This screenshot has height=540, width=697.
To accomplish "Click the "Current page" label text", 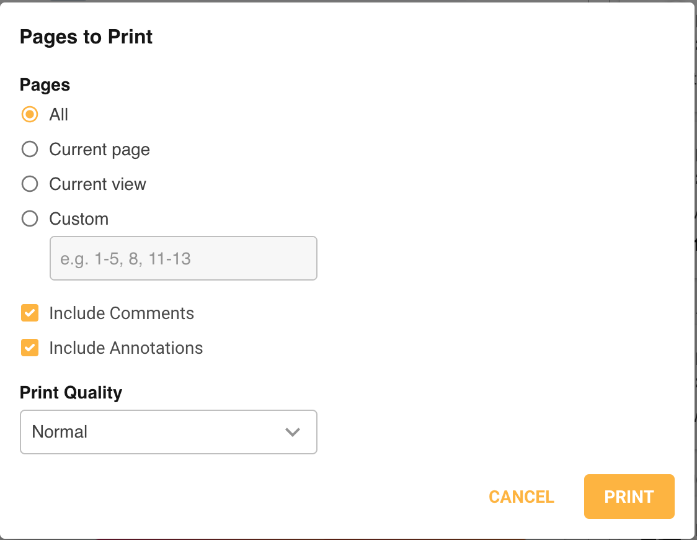I will [x=99, y=150].
